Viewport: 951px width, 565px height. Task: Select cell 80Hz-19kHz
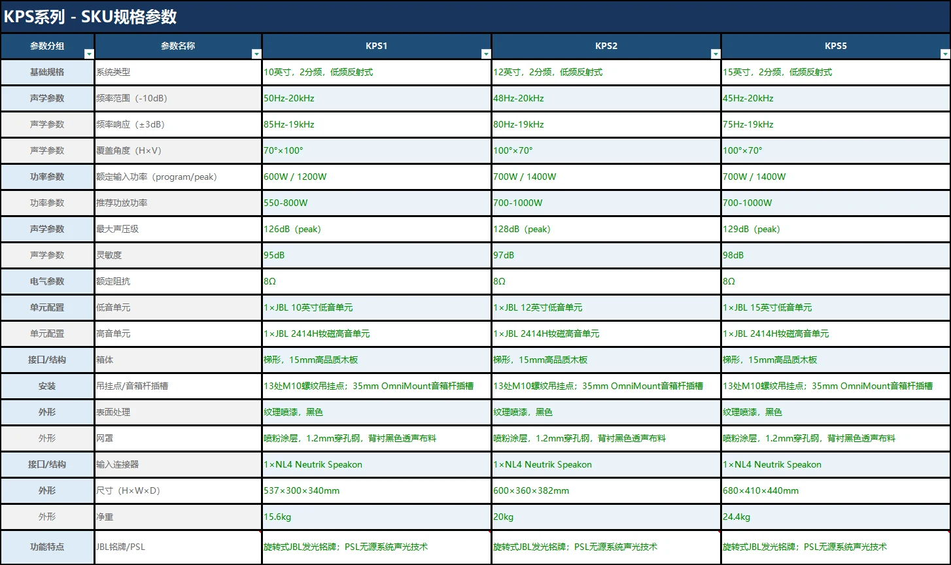(x=606, y=125)
